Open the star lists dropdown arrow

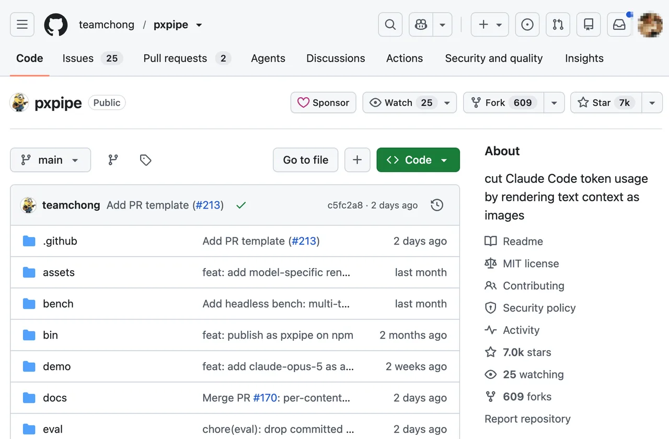pos(652,103)
